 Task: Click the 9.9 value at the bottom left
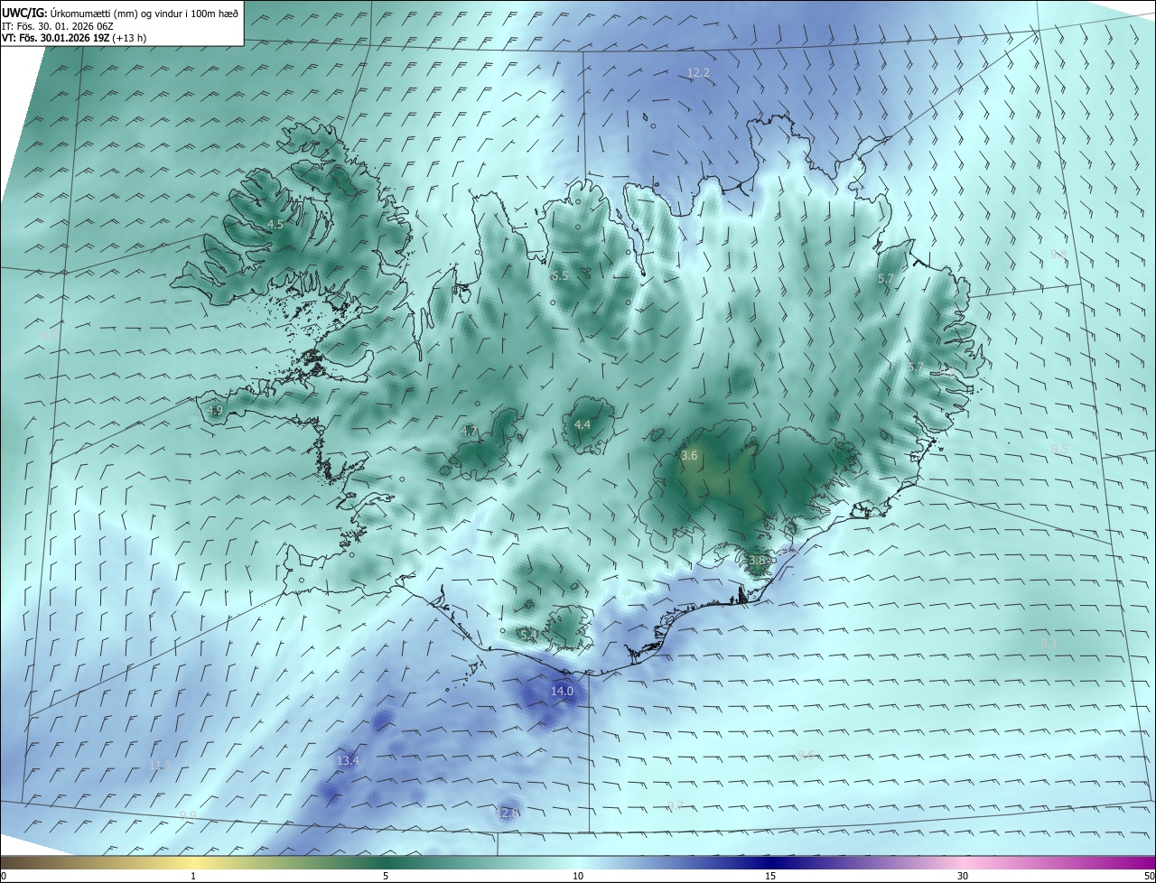188,815
